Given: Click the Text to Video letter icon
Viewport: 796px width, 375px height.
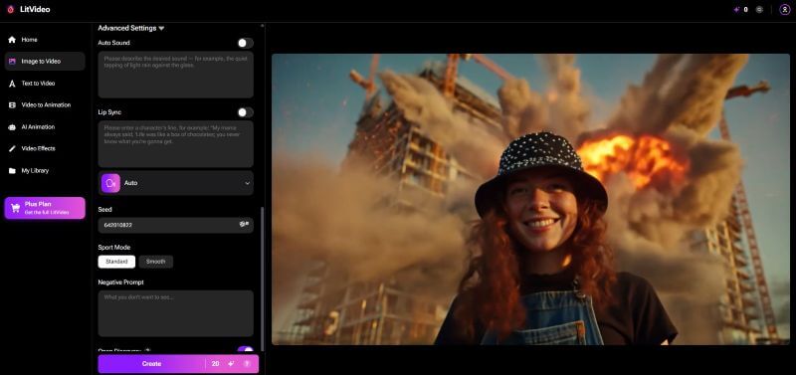Looking at the screenshot, I should click(12, 84).
